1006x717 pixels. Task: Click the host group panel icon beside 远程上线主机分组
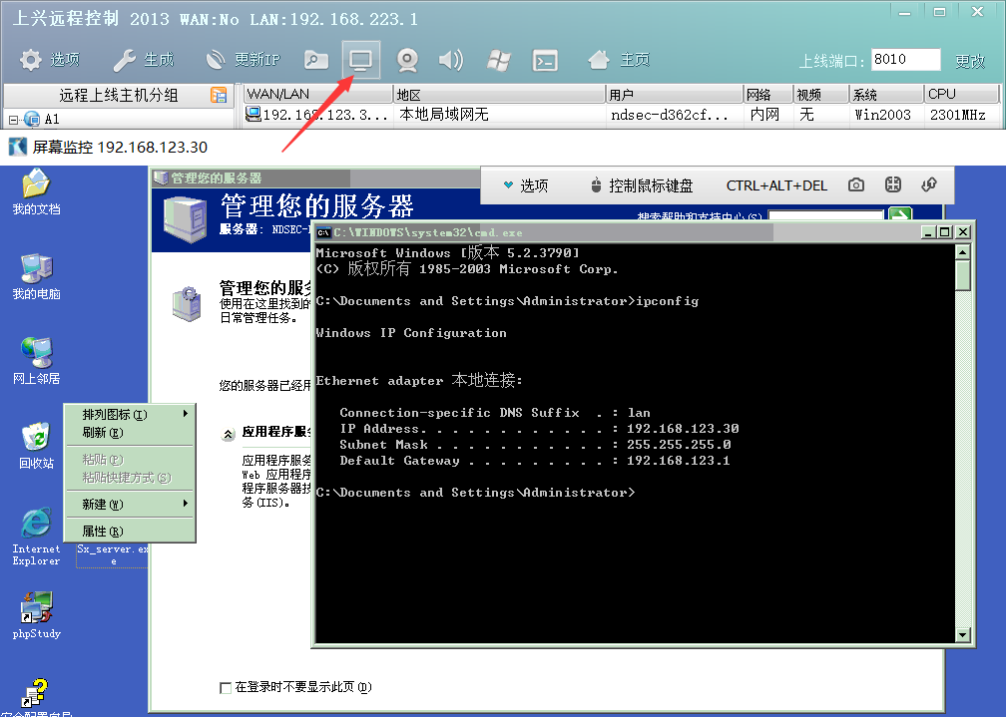click(219, 95)
